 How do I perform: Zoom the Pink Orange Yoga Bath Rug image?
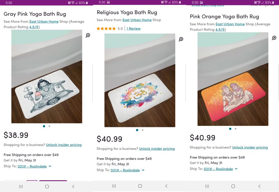[274, 38]
